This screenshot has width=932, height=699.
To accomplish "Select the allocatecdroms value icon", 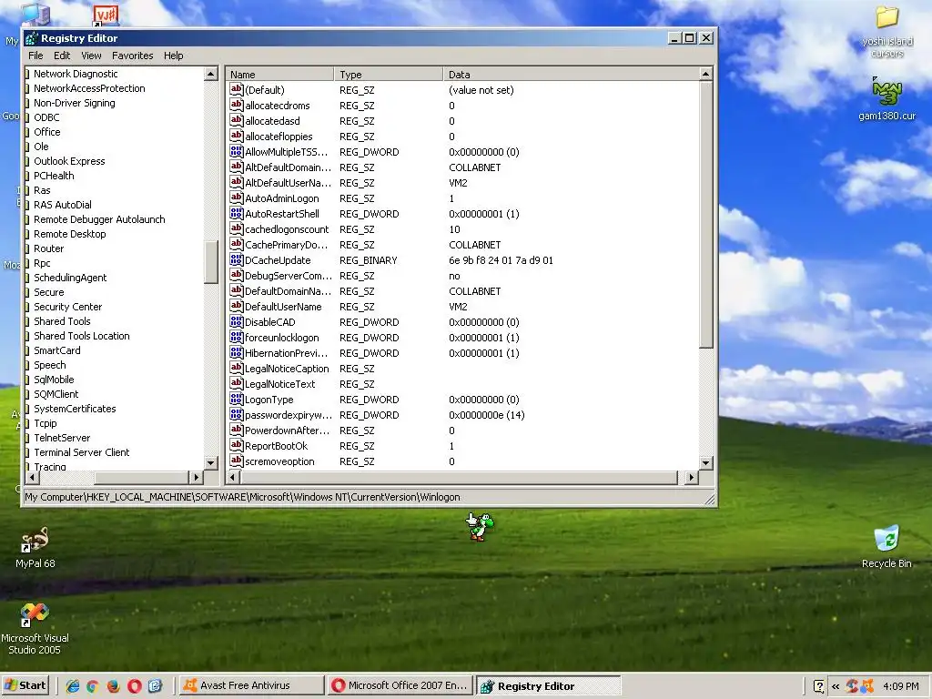I will click(x=237, y=106).
